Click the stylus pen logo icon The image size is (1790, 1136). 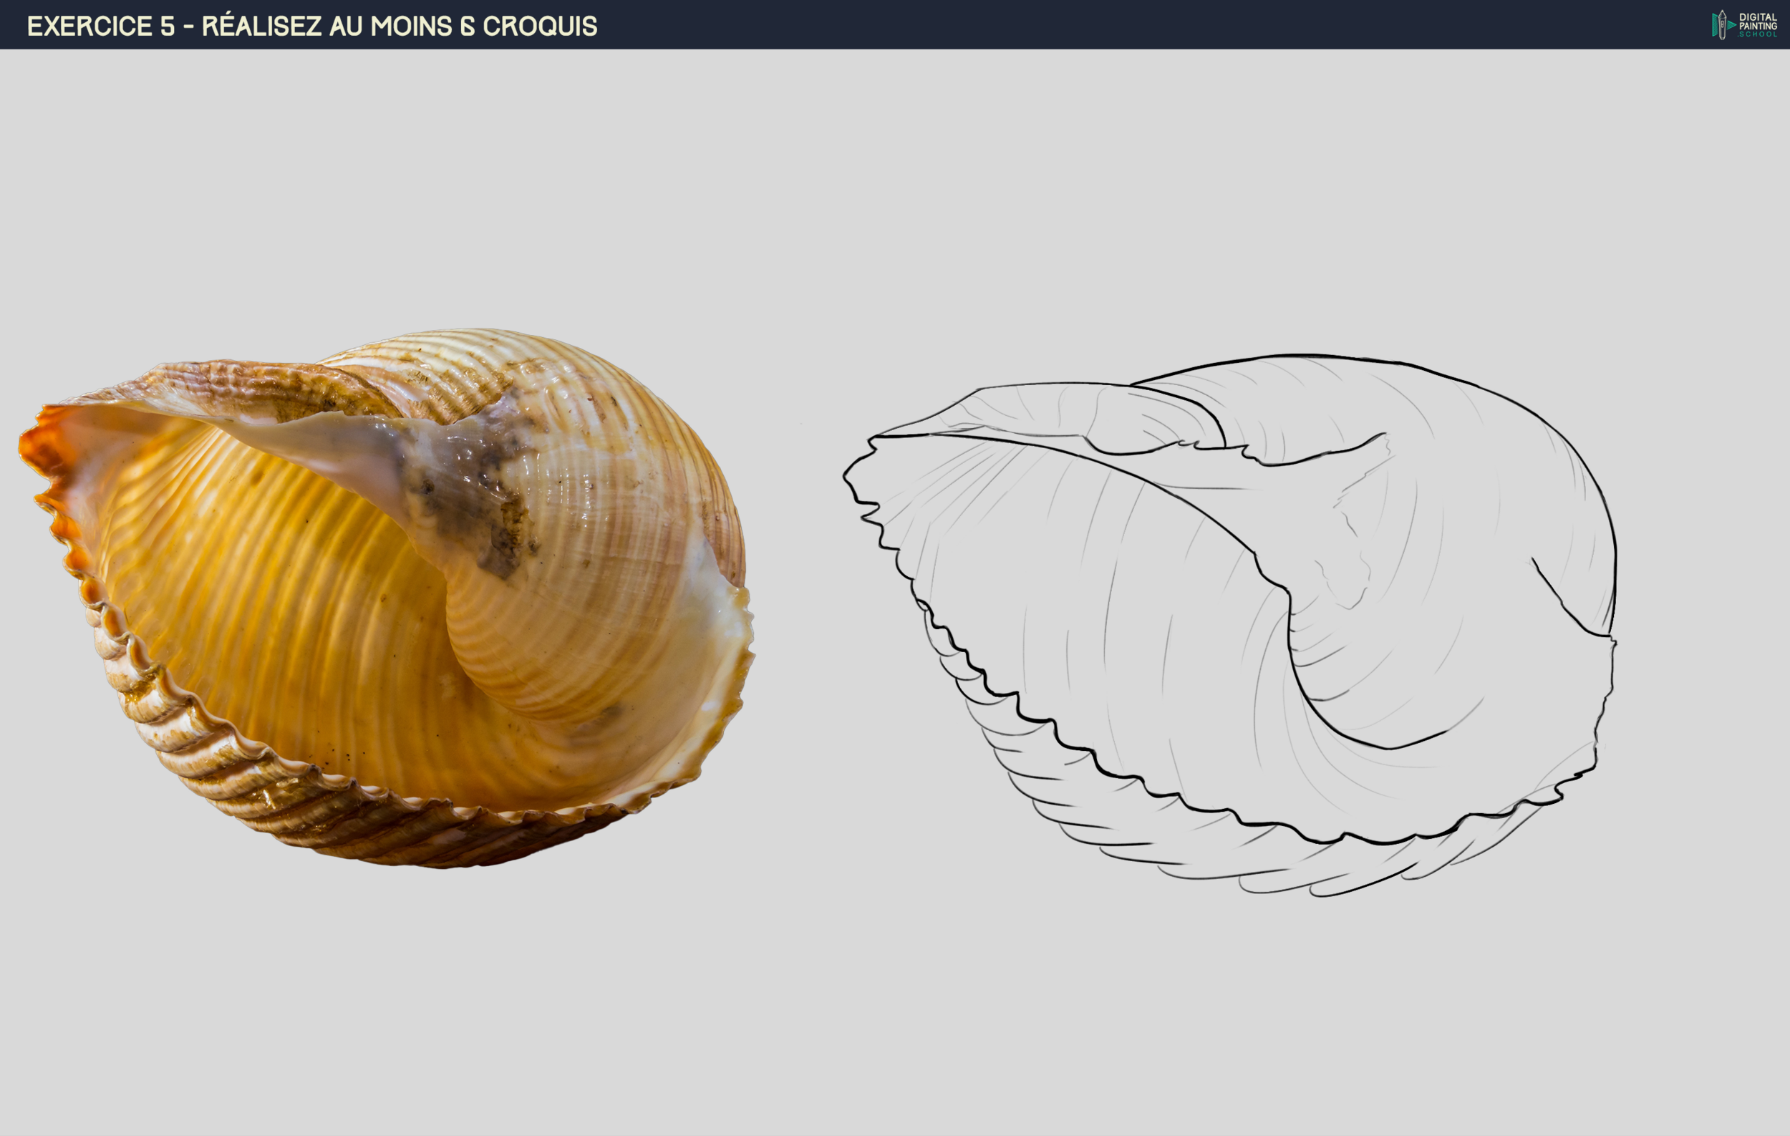pos(1721,24)
